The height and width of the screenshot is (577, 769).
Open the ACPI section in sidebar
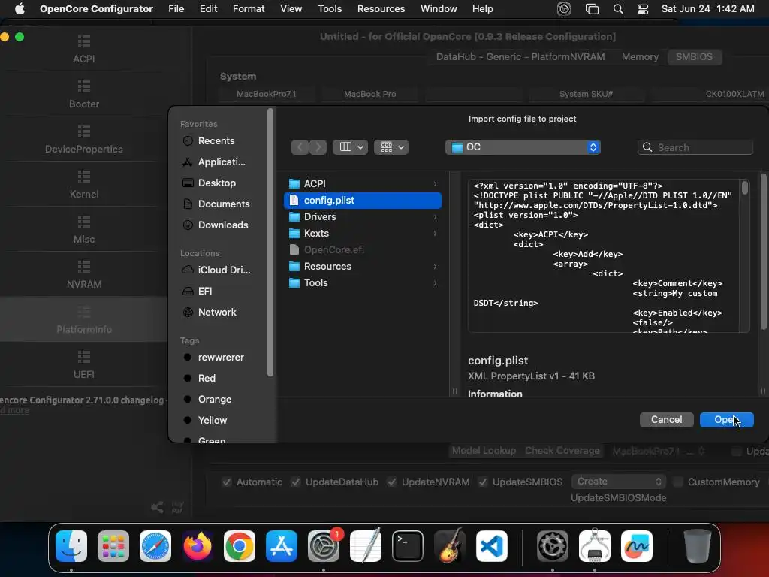coord(84,49)
